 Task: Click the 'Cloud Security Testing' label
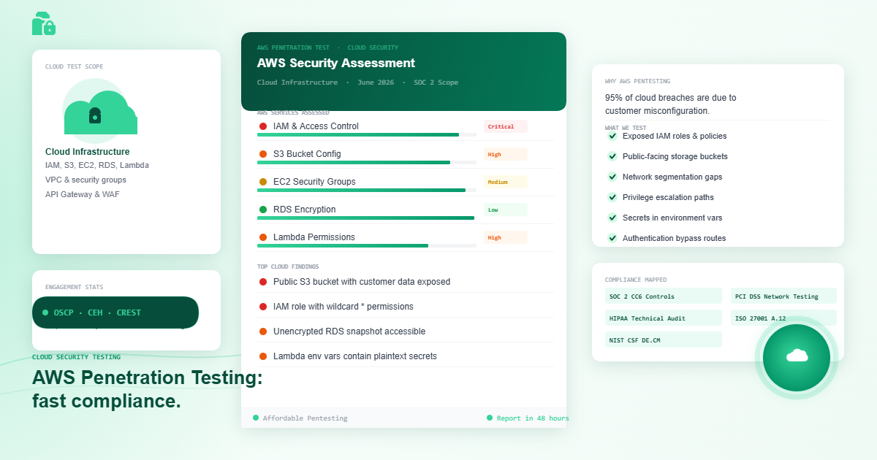(x=77, y=357)
